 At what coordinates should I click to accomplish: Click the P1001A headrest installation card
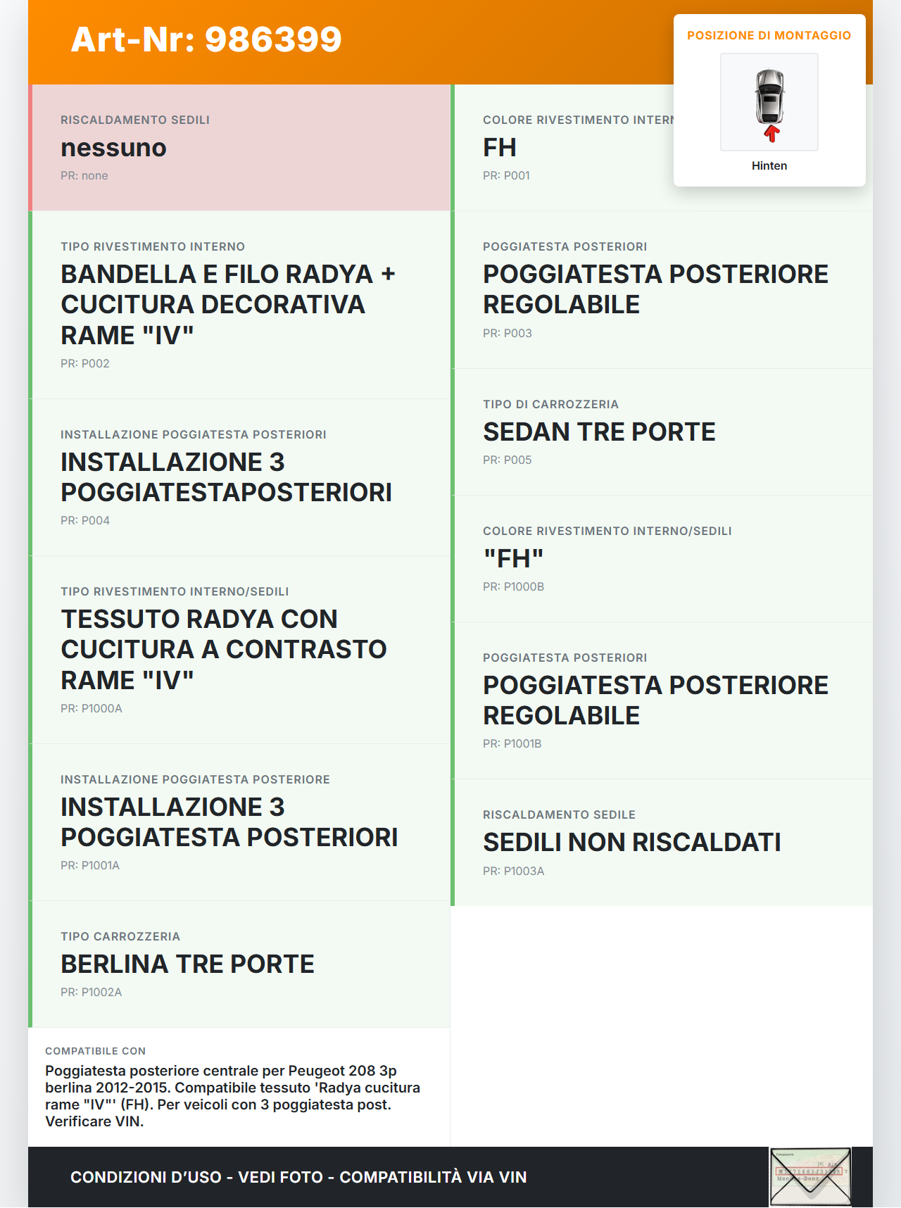pyautogui.click(x=239, y=822)
